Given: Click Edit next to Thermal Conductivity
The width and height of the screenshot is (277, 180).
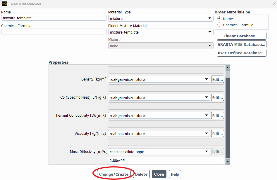Looking at the screenshot, I should click(217, 116).
